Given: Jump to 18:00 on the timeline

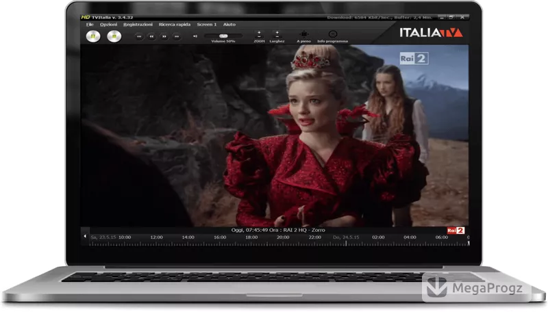Looking at the screenshot, I should pyautogui.click(x=251, y=237).
